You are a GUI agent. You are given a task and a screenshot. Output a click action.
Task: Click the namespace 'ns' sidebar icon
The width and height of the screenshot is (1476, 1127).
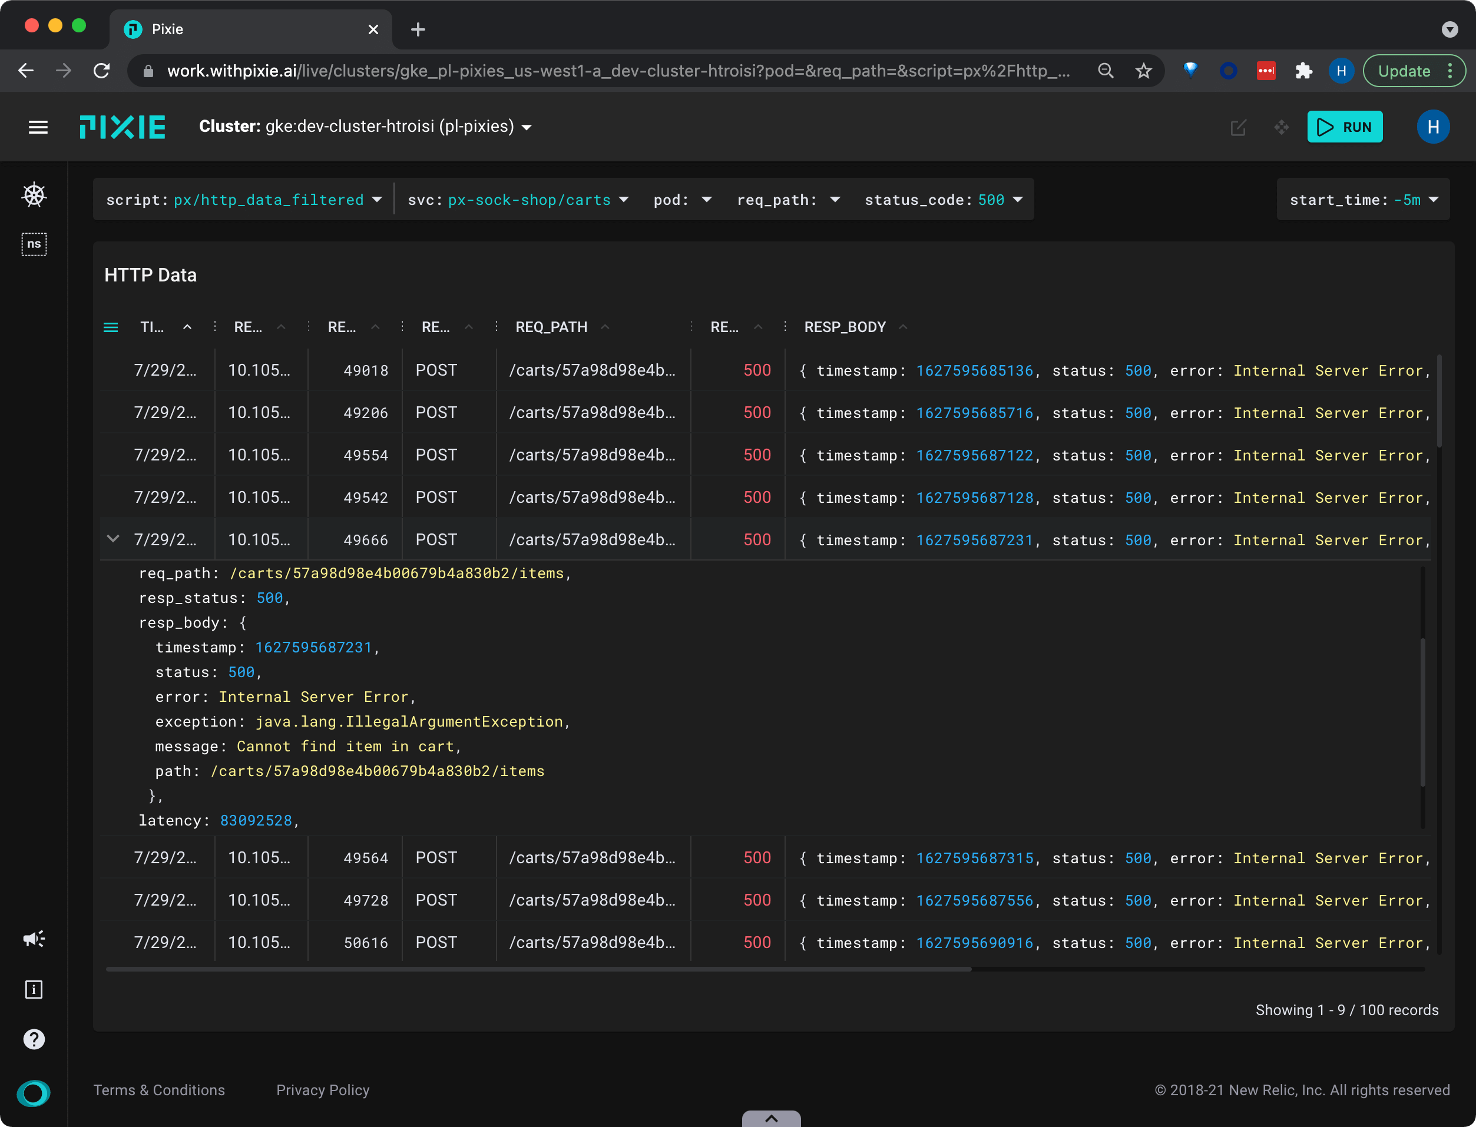[34, 244]
